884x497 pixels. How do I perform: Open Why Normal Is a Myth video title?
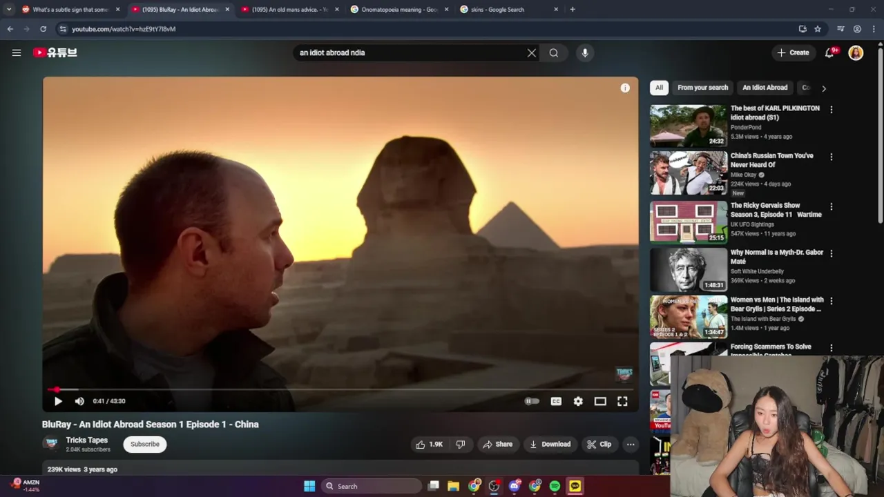click(777, 257)
